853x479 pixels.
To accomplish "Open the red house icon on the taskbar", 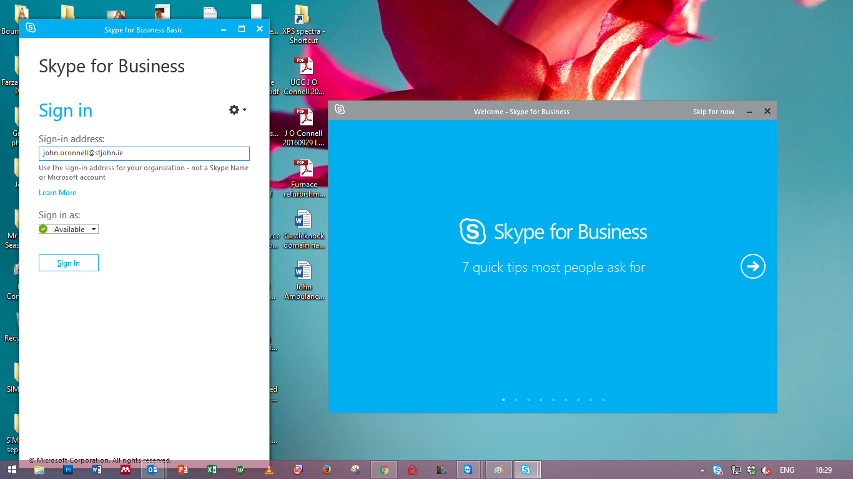I will 412,470.
